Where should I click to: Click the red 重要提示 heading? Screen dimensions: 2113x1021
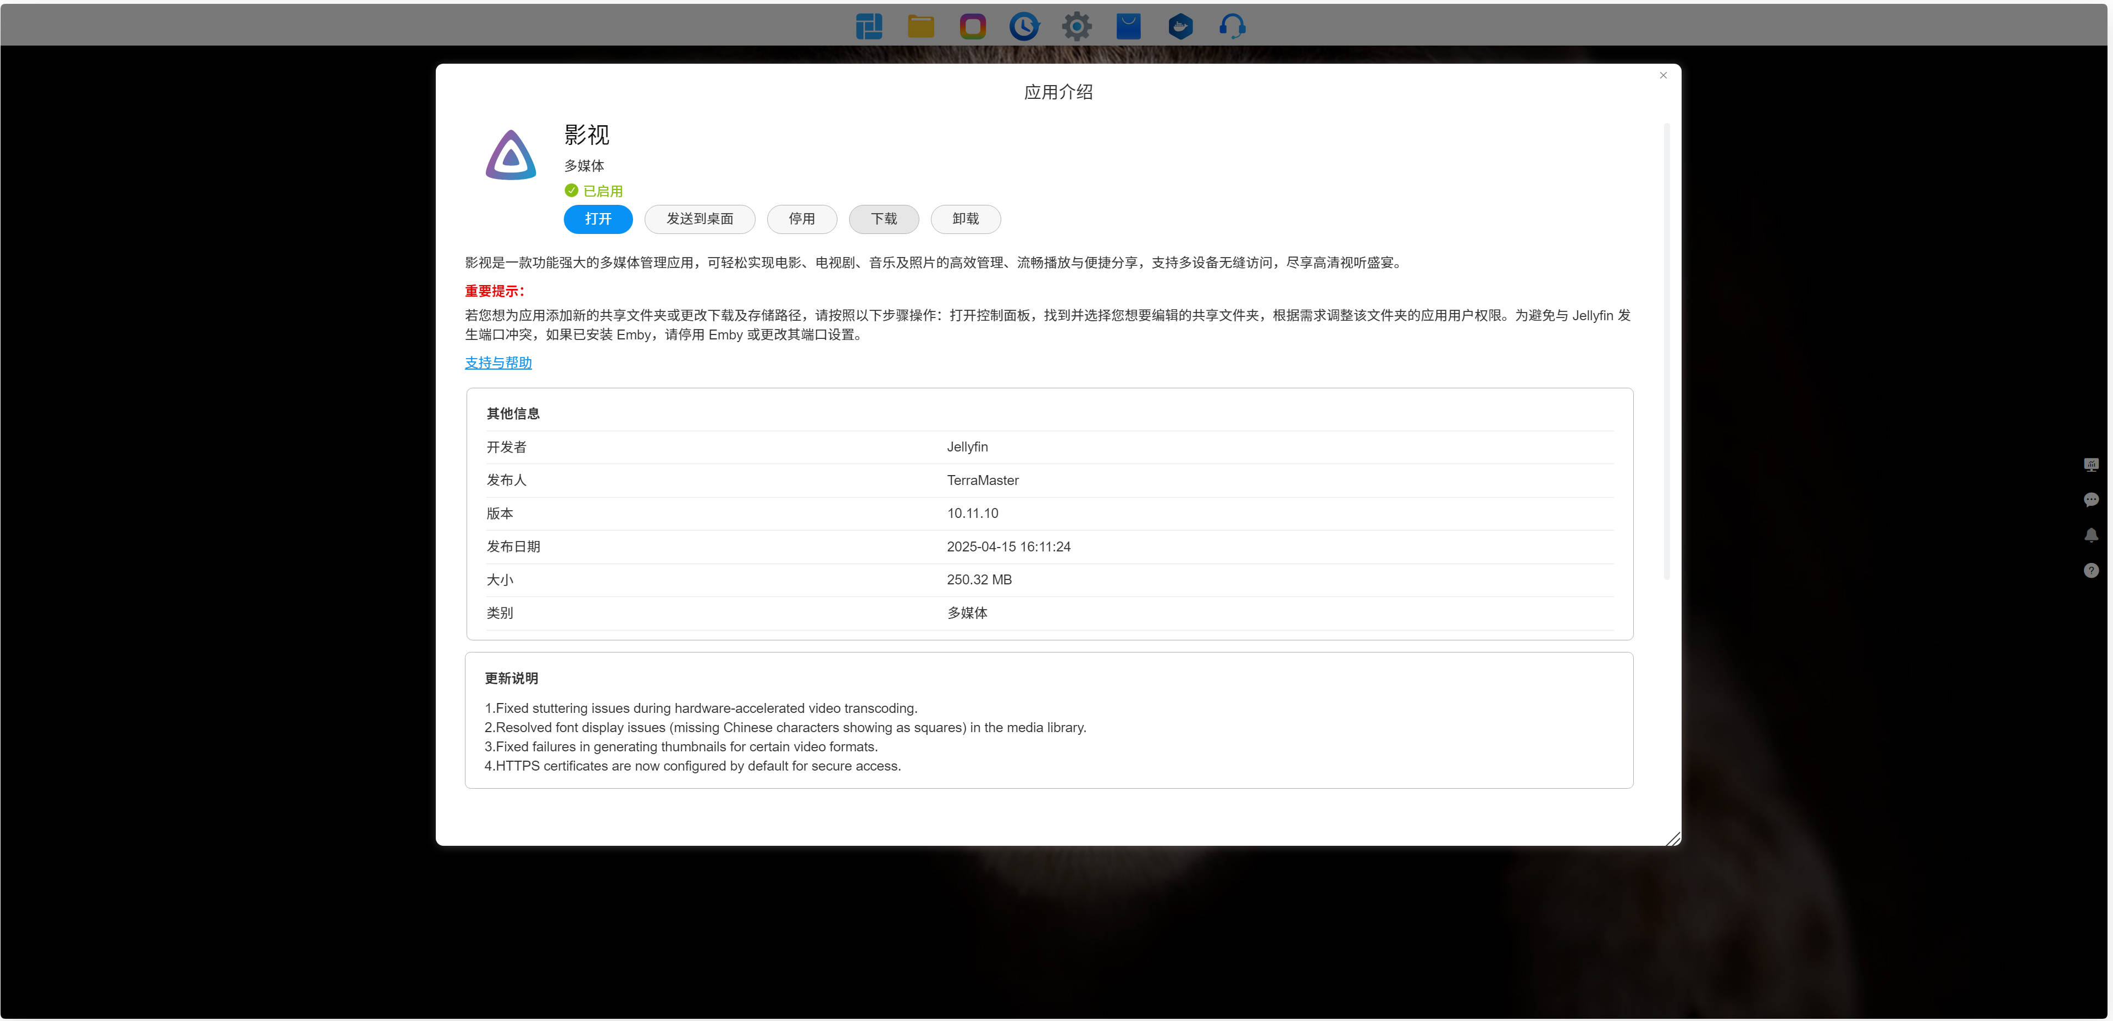pyautogui.click(x=495, y=291)
